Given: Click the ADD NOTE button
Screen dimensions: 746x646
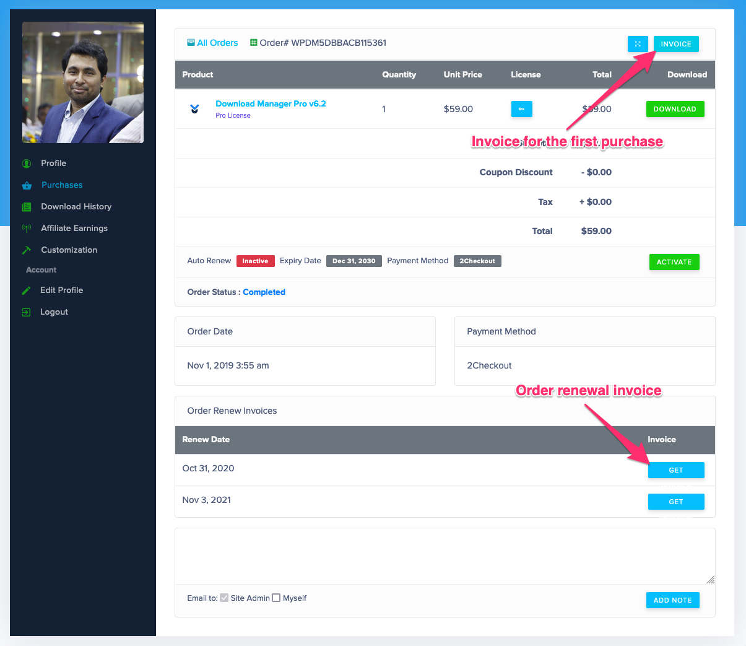Looking at the screenshot, I should [x=672, y=600].
